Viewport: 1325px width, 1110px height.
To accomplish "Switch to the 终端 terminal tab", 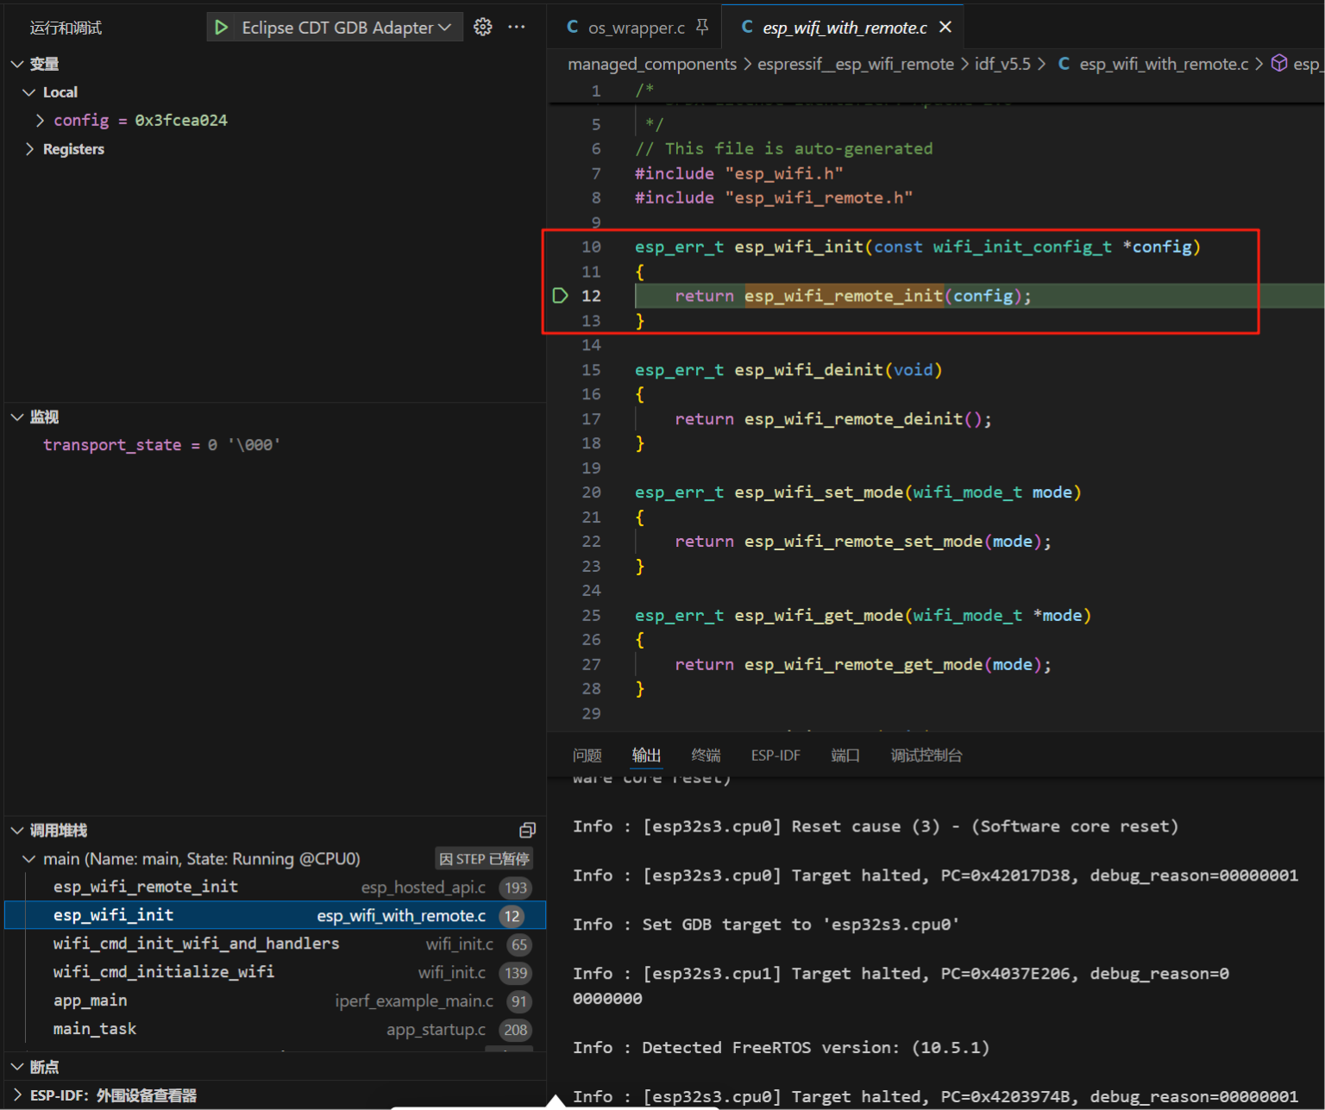I will 705,756.
